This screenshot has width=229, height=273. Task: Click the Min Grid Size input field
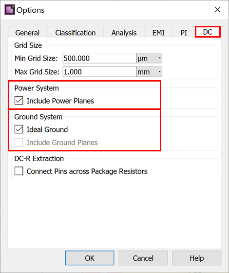pyautogui.click(x=99, y=58)
